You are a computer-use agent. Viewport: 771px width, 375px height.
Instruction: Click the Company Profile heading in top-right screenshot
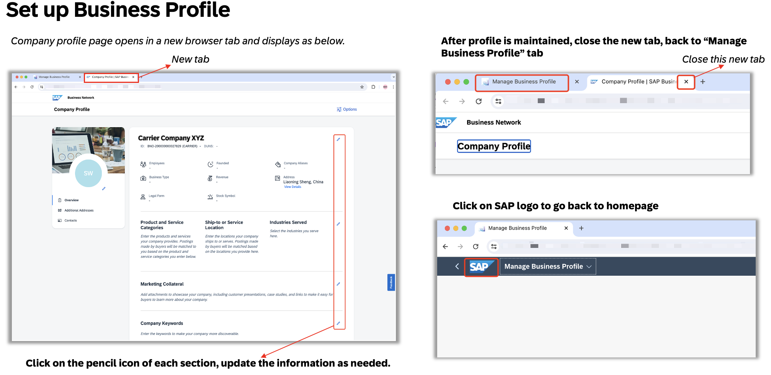pyautogui.click(x=494, y=146)
